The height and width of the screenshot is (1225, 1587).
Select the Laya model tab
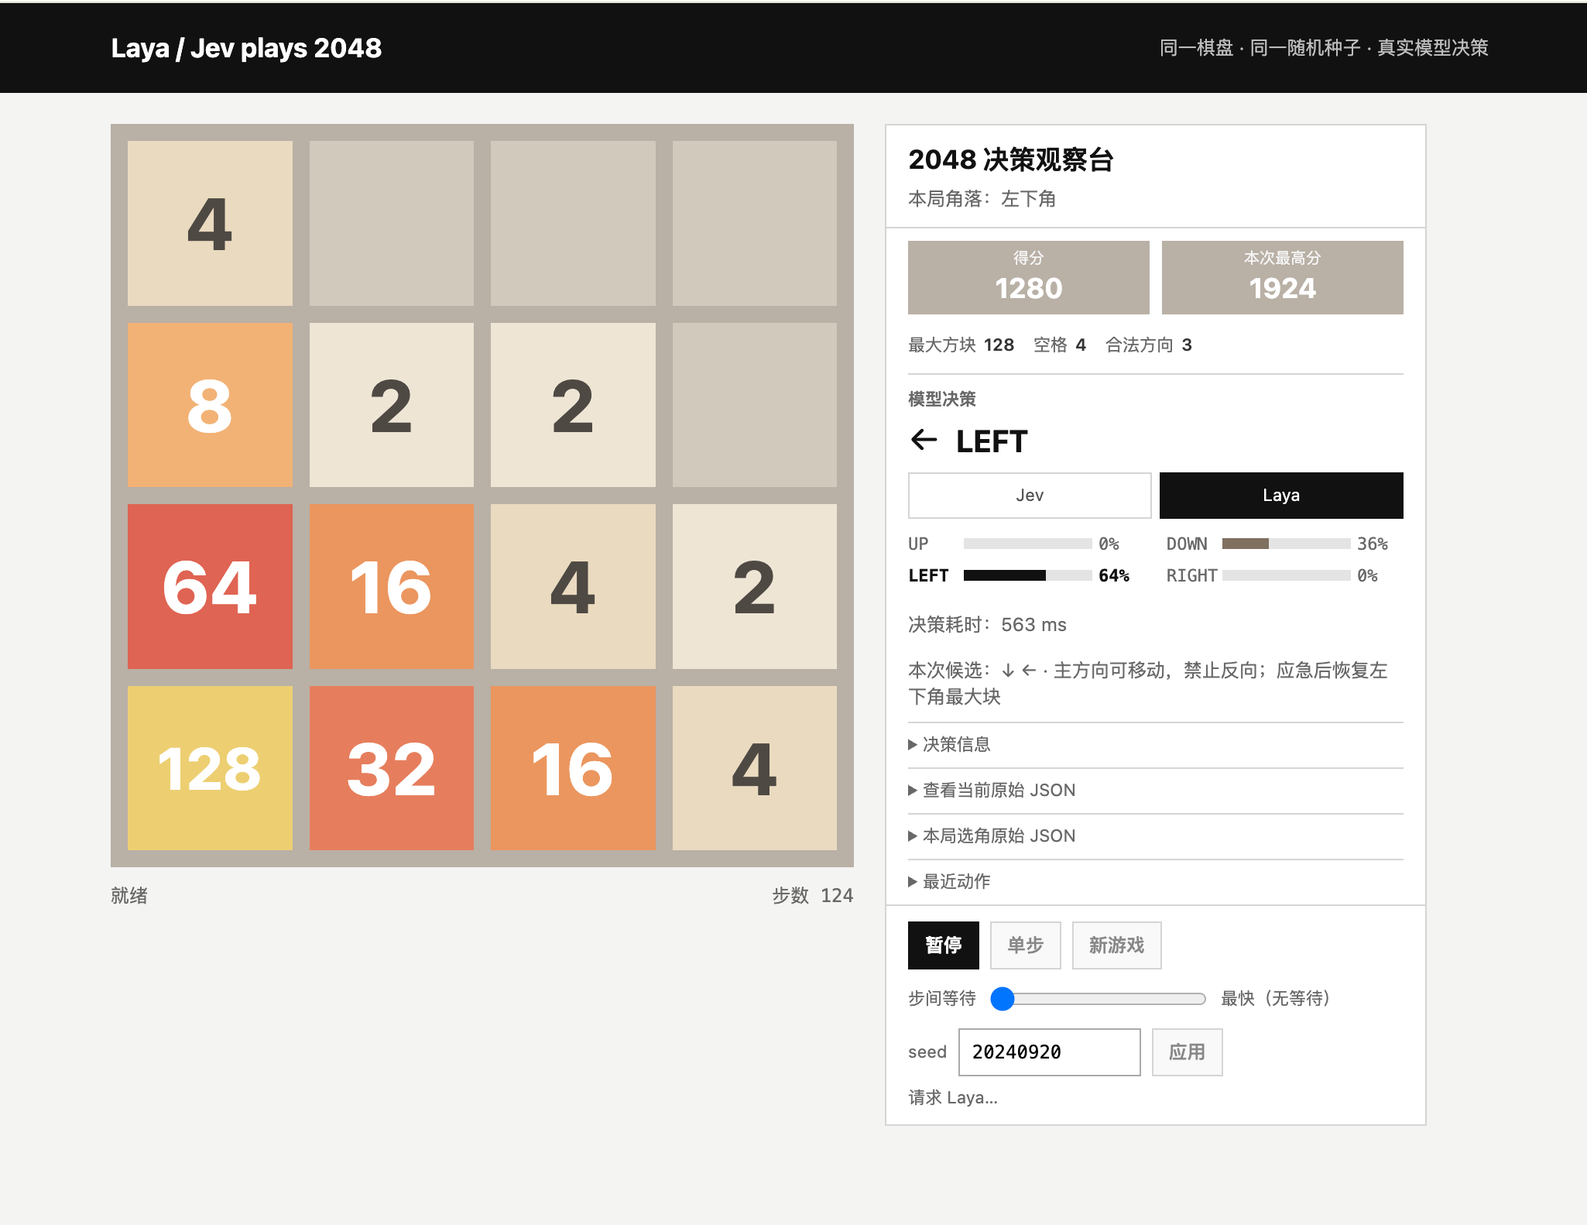pos(1281,496)
